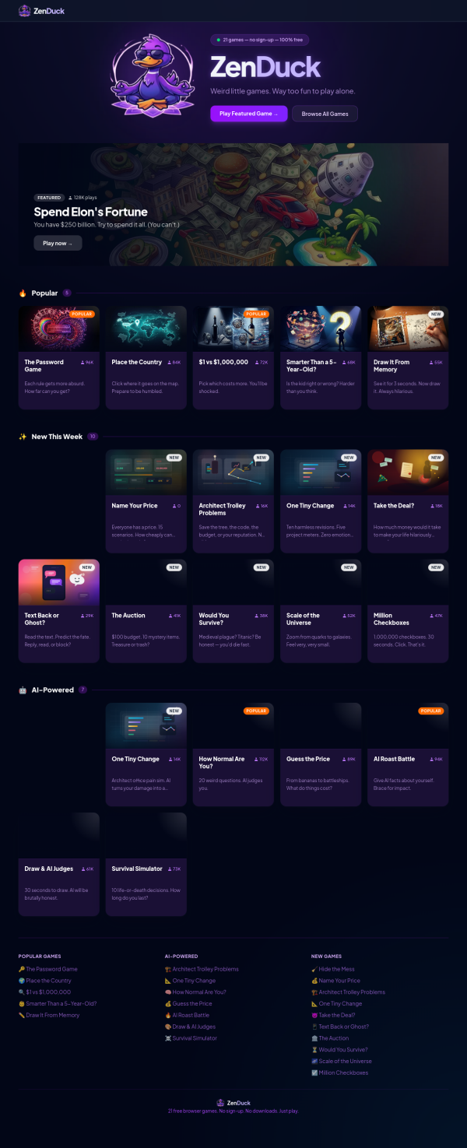Open the Draw & AI Judges game card
467x1148 pixels.
(59, 864)
